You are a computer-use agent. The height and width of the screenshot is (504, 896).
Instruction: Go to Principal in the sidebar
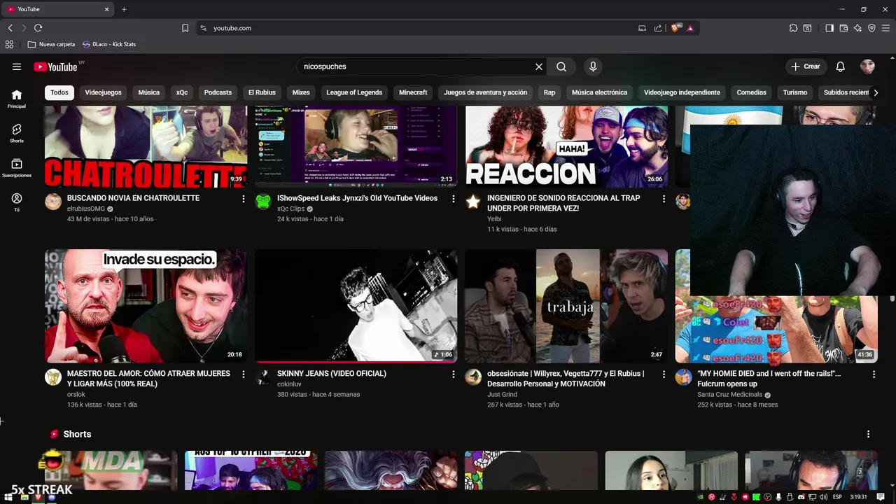(17, 99)
